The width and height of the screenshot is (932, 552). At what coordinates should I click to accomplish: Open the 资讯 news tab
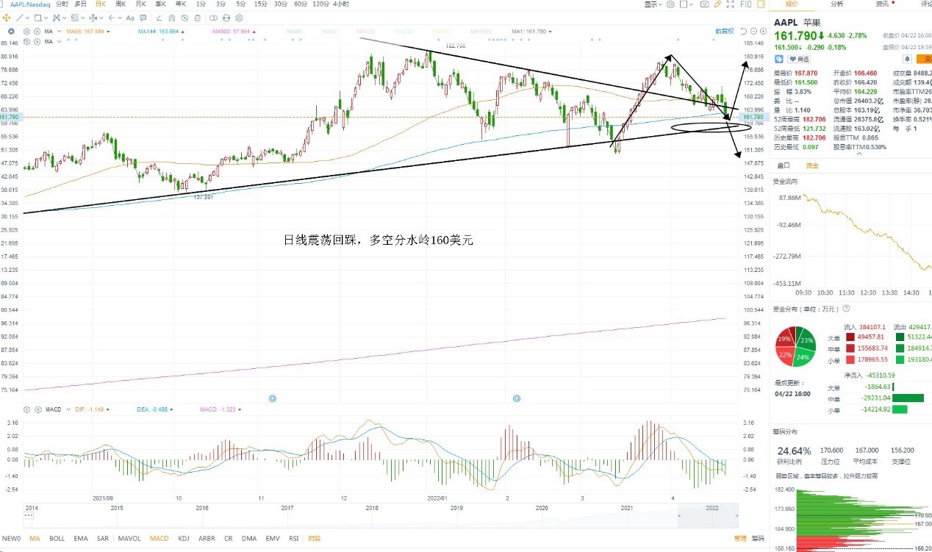click(x=882, y=4)
